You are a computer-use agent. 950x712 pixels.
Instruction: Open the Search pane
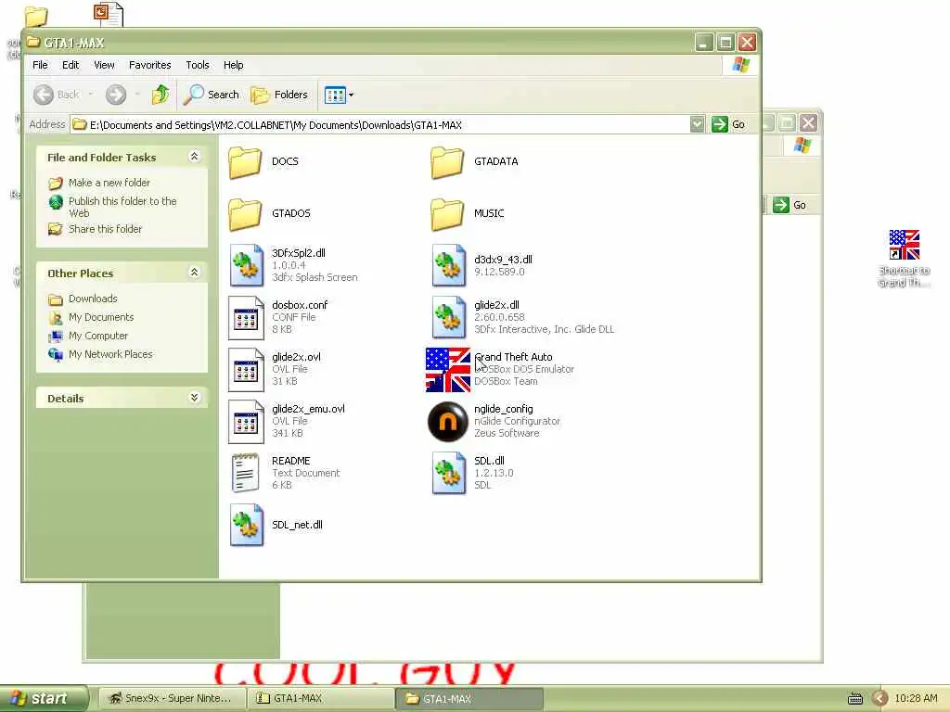click(x=212, y=95)
